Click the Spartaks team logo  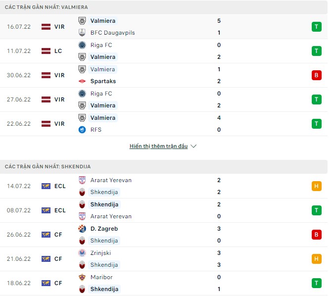coord(82,81)
